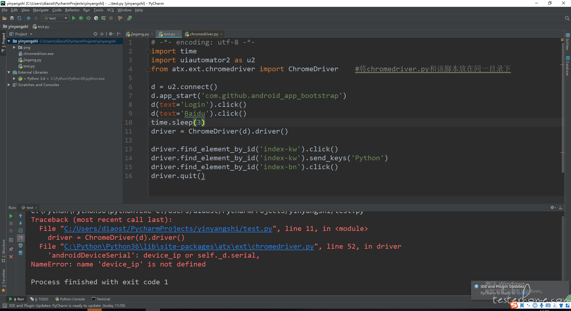Open the File menu
This screenshot has height=311, width=571.
point(4,10)
